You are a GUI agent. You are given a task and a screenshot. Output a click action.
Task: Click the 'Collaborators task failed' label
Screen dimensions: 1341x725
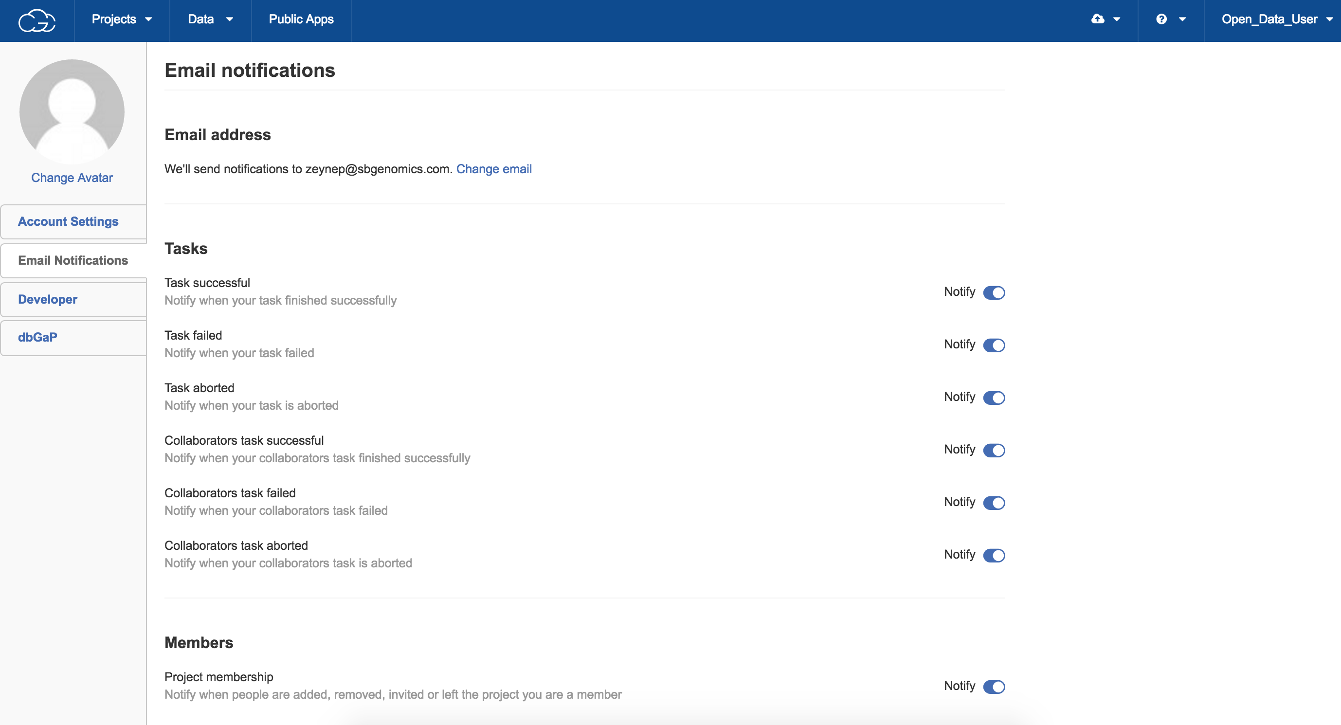[x=230, y=493]
